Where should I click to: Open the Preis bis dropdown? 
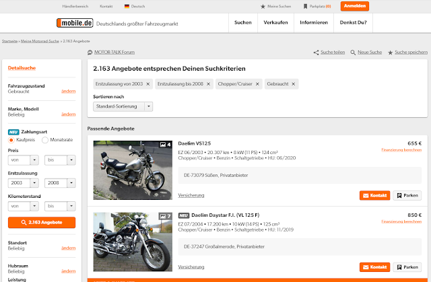click(x=60, y=160)
